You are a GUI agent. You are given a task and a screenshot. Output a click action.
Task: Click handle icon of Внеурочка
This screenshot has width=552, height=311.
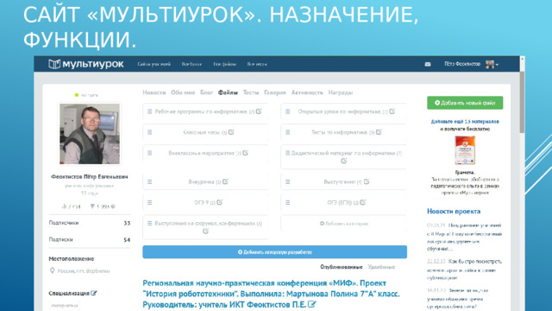click(149, 182)
